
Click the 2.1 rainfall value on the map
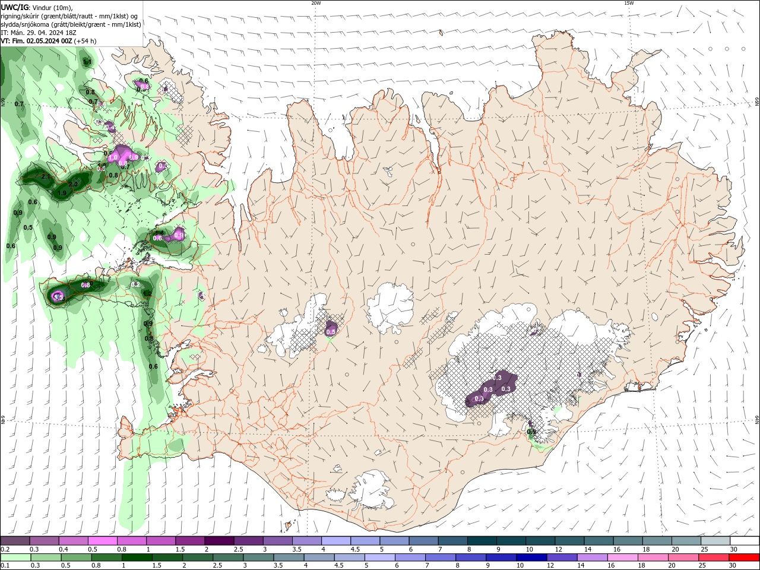[x=46, y=176]
